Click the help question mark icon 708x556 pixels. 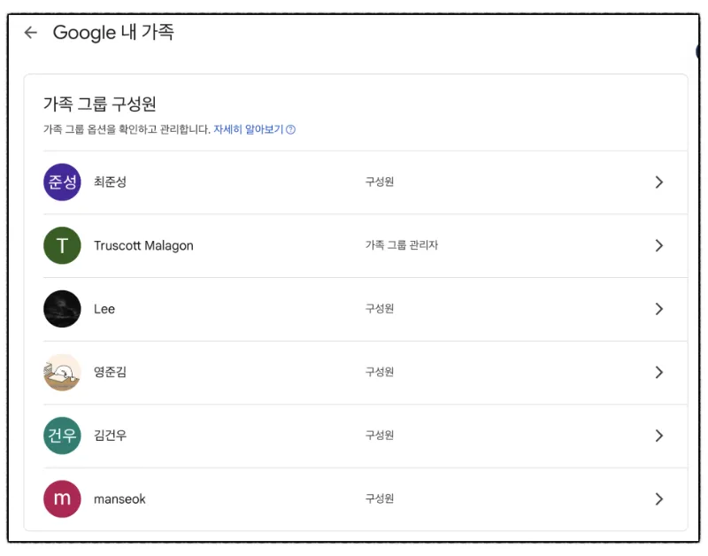coord(291,129)
